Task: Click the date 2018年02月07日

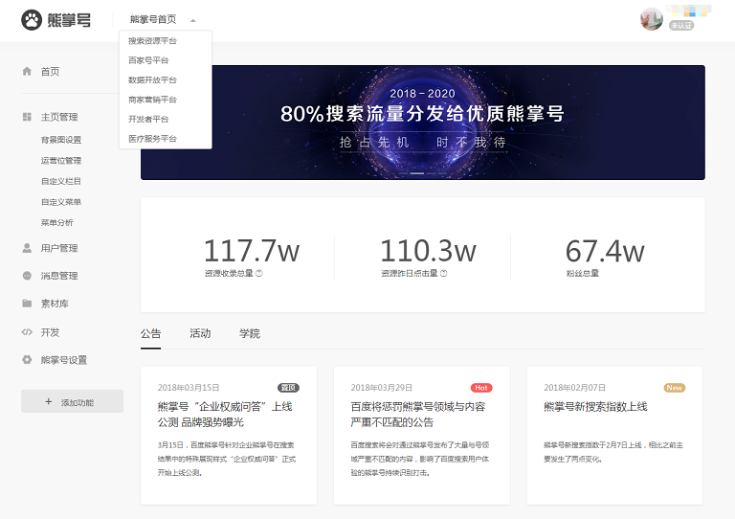Action: [x=574, y=388]
